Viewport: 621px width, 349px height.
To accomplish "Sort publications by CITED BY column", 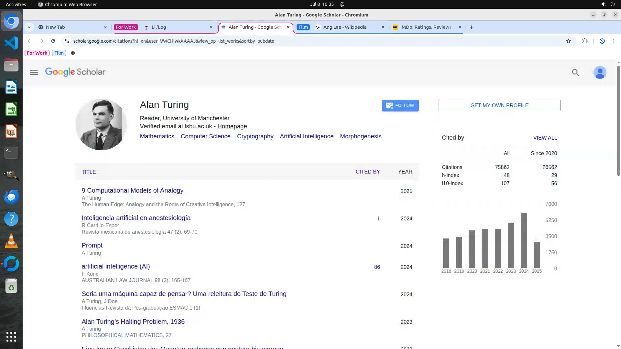I will [367, 172].
